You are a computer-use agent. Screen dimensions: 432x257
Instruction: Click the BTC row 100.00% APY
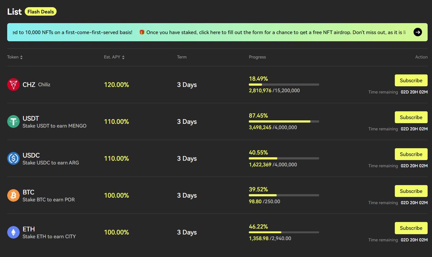(116, 195)
